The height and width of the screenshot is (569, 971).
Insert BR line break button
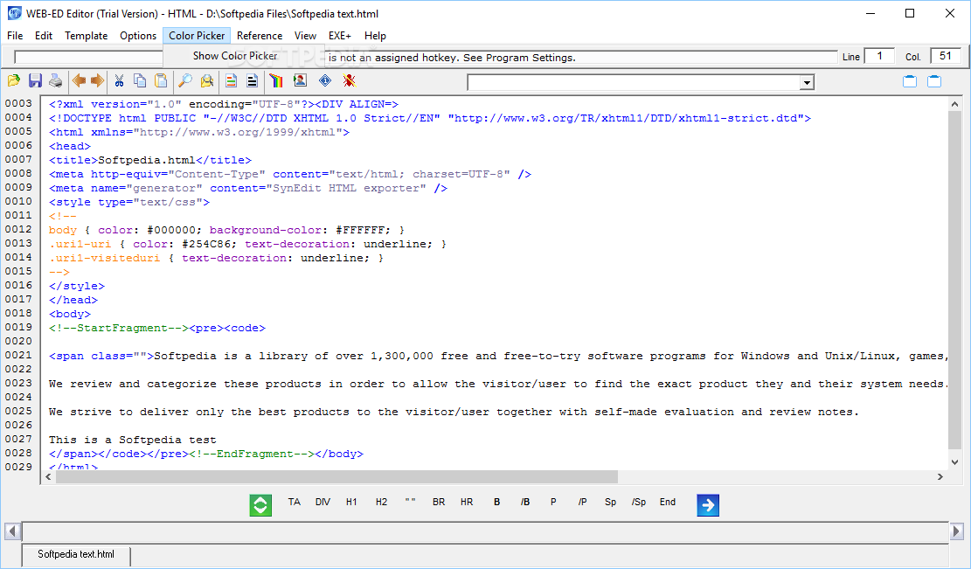(x=439, y=502)
